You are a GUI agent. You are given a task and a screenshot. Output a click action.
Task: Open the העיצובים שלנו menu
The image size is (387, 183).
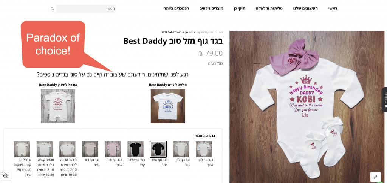(305, 8)
